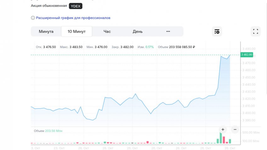Click the Изм. 0.17% change value

click(145, 47)
